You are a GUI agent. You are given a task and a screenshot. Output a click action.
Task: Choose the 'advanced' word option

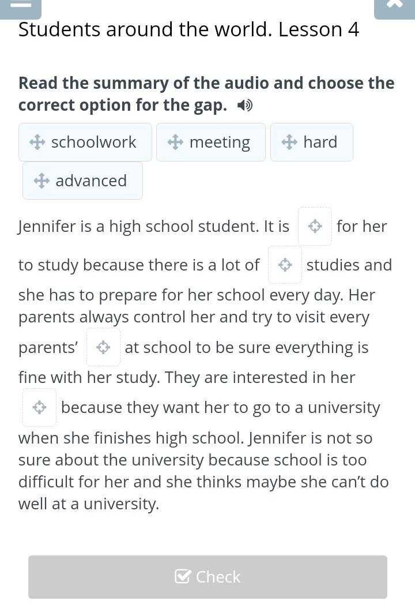tap(82, 181)
